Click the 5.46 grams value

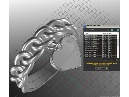coord(105,40)
